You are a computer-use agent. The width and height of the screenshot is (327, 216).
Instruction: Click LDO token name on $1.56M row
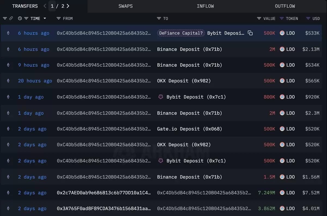coord(290,177)
